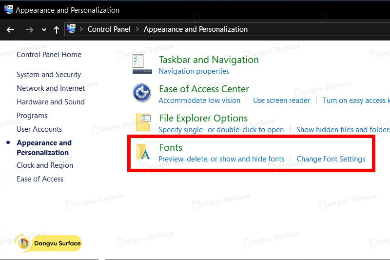Open the recent locations dropdown chevron

click(x=44, y=30)
